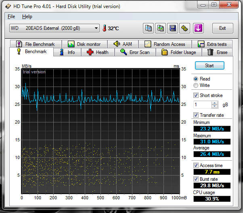The width and height of the screenshot is (243, 213).
Task: Expand the WD 20EADS External drive dropdown
Action: coord(96,28)
